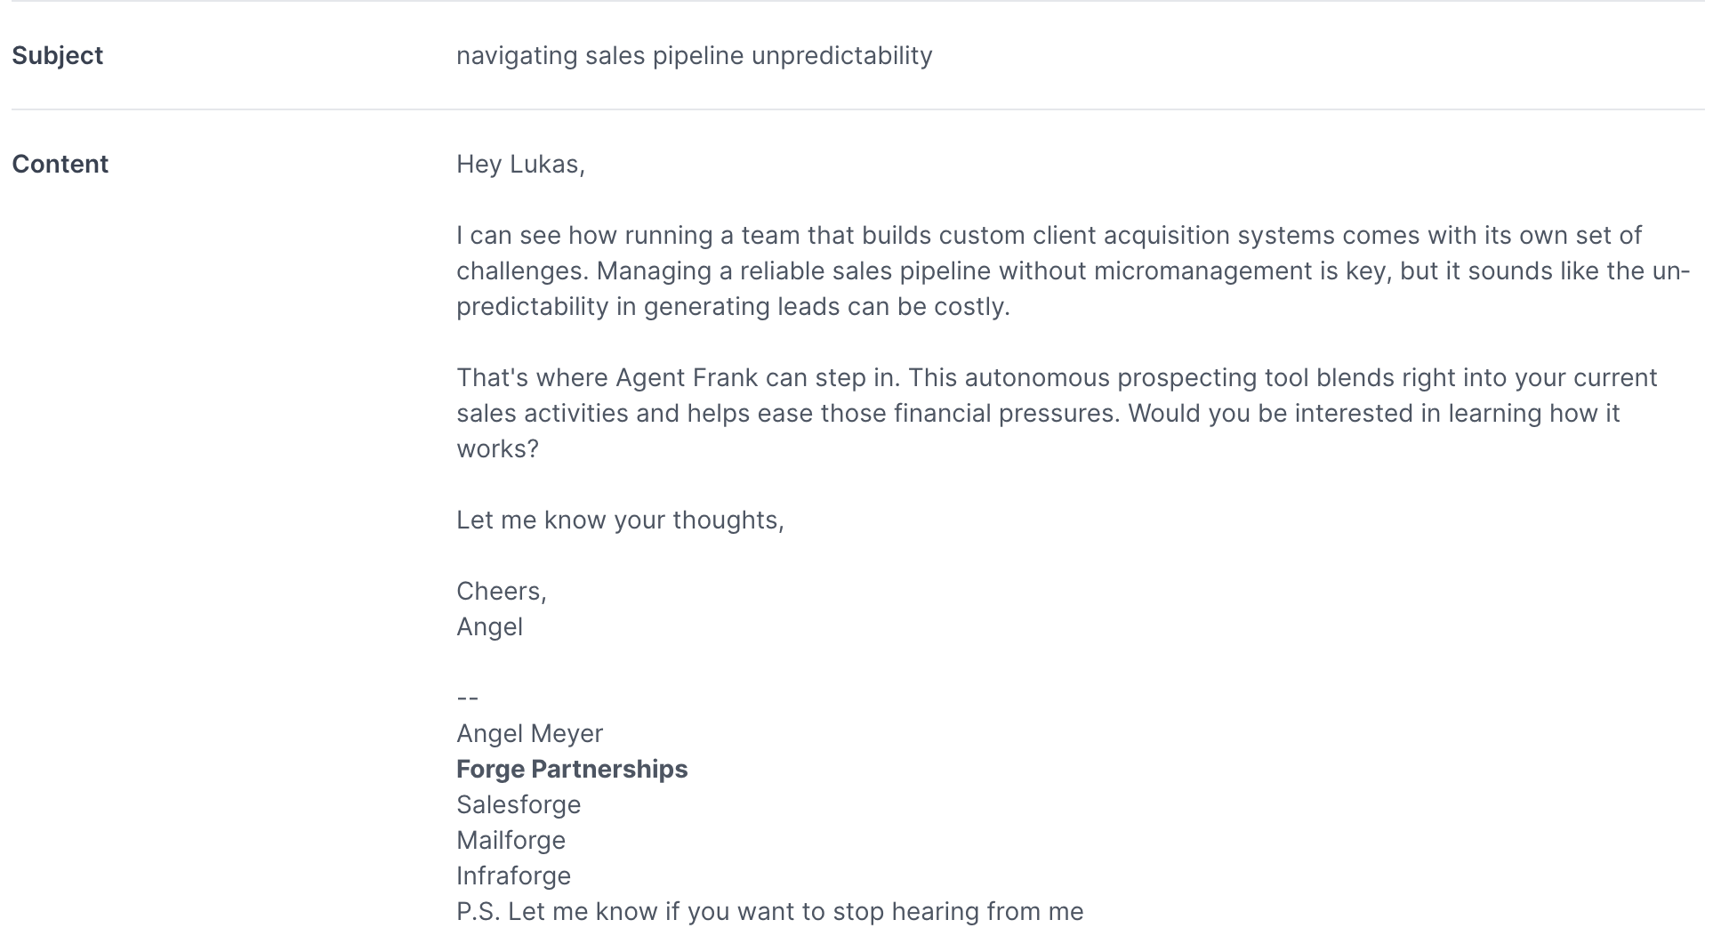Click 'Mailforge' in the signature

pyautogui.click(x=511, y=840)
